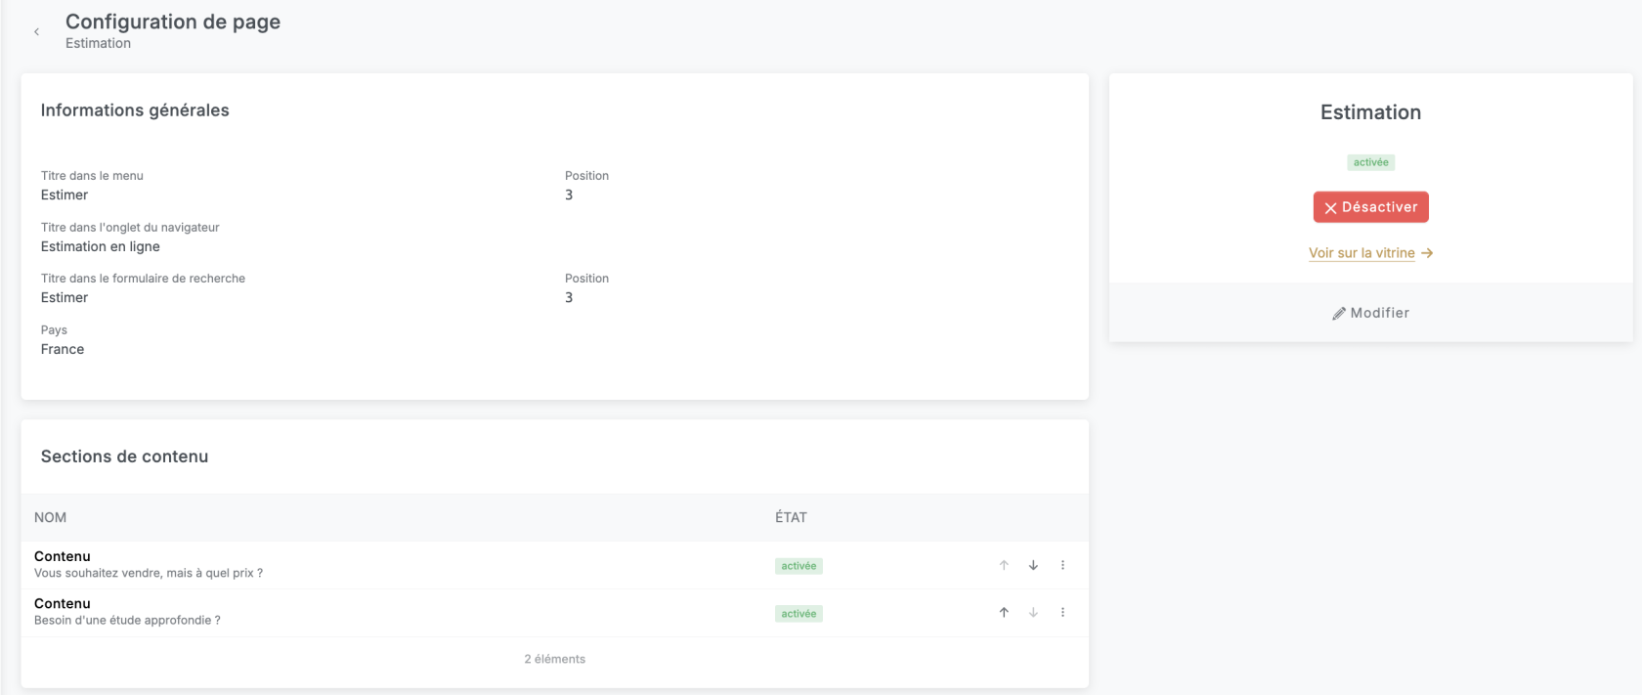
Task: Click the arrow icon after 'Voir sur la vitrine'
Action: click(x=1427, y=253)
